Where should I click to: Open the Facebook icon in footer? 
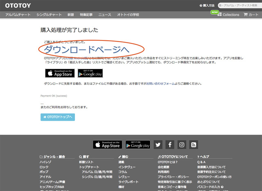[x=170, y=144]
